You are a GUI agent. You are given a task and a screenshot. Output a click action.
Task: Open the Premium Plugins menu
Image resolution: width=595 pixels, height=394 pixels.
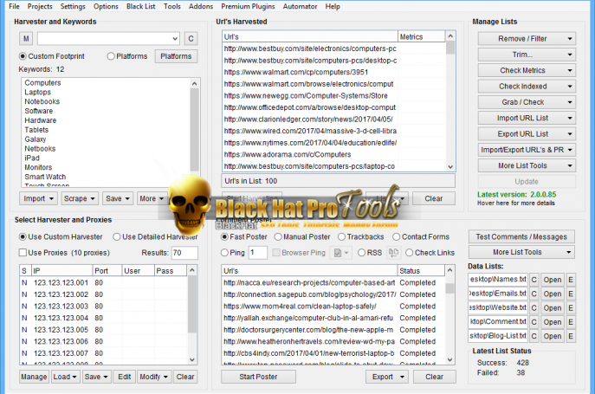point(248,6)
